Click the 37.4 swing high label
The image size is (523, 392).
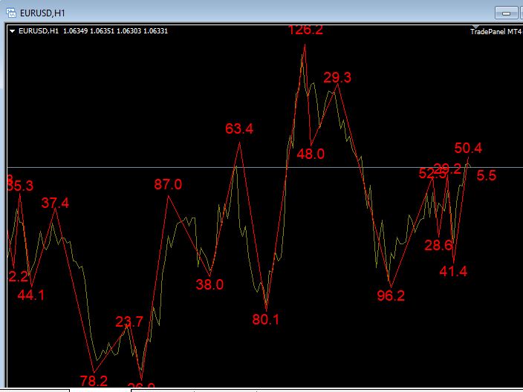click(55, 203)
